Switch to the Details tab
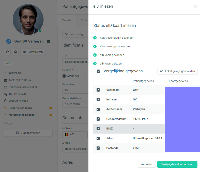The width and height of the screenshot is (200, 172). [x=67, y=20]
